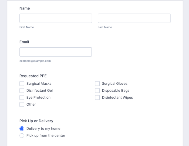Select the Other PPE checkbox
Viewport: 189px width, 146px height.
tap(22, 105)
